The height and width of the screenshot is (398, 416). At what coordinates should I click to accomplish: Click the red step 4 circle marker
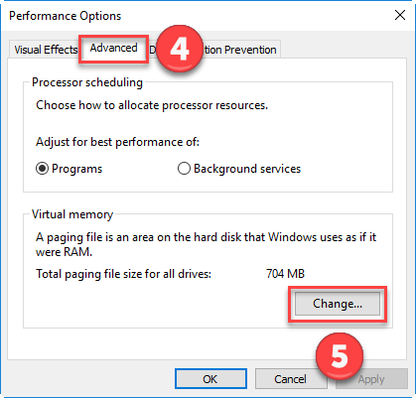click(x=180, y=49)
